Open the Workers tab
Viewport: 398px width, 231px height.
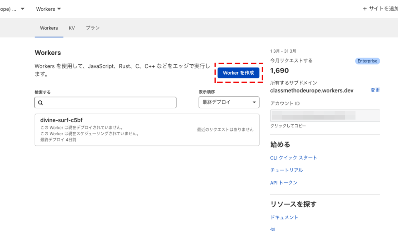click(49, 28)
